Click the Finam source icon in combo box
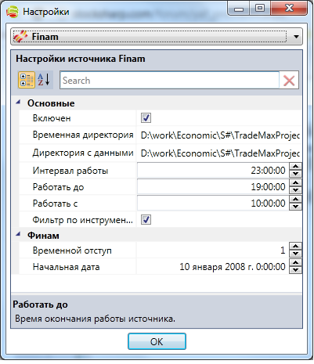Screen dimensions: 314x364 [x=20, y=37]
